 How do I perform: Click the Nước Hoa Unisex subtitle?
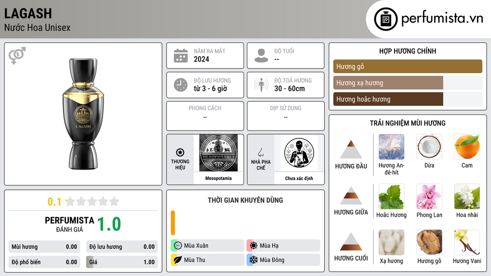pyautogui.click(x=37, y=27)
